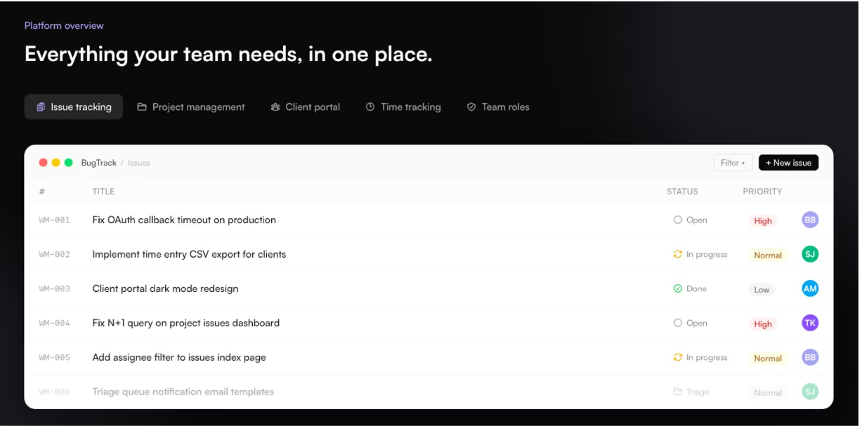862x426 pixels.
Task: Click the Open status circle for WM-004
Action: 678,323
